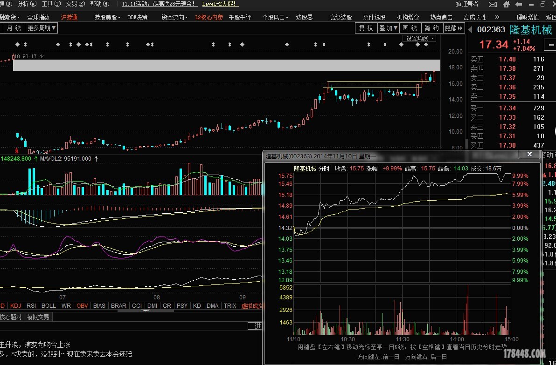Open the 交易(E) menu
556x365 pixels.
[x=76, y=4]
